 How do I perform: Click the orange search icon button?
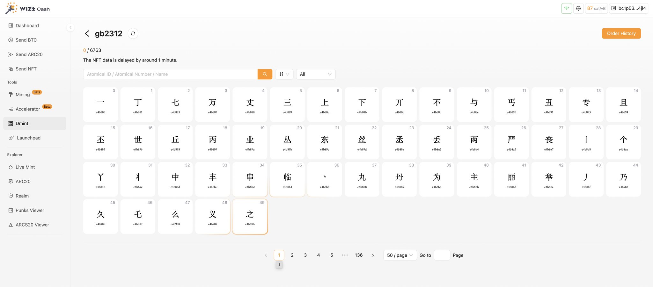pos(265,74)
